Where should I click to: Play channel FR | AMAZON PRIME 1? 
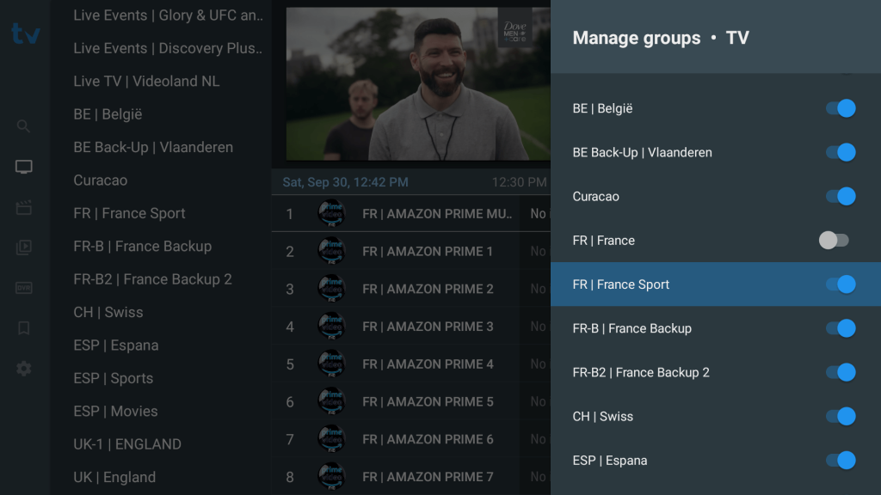click(x=428, y=251)
